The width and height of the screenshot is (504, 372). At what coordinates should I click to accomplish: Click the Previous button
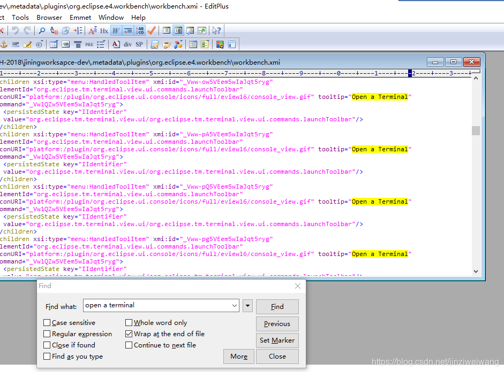(x=277, y=323)
